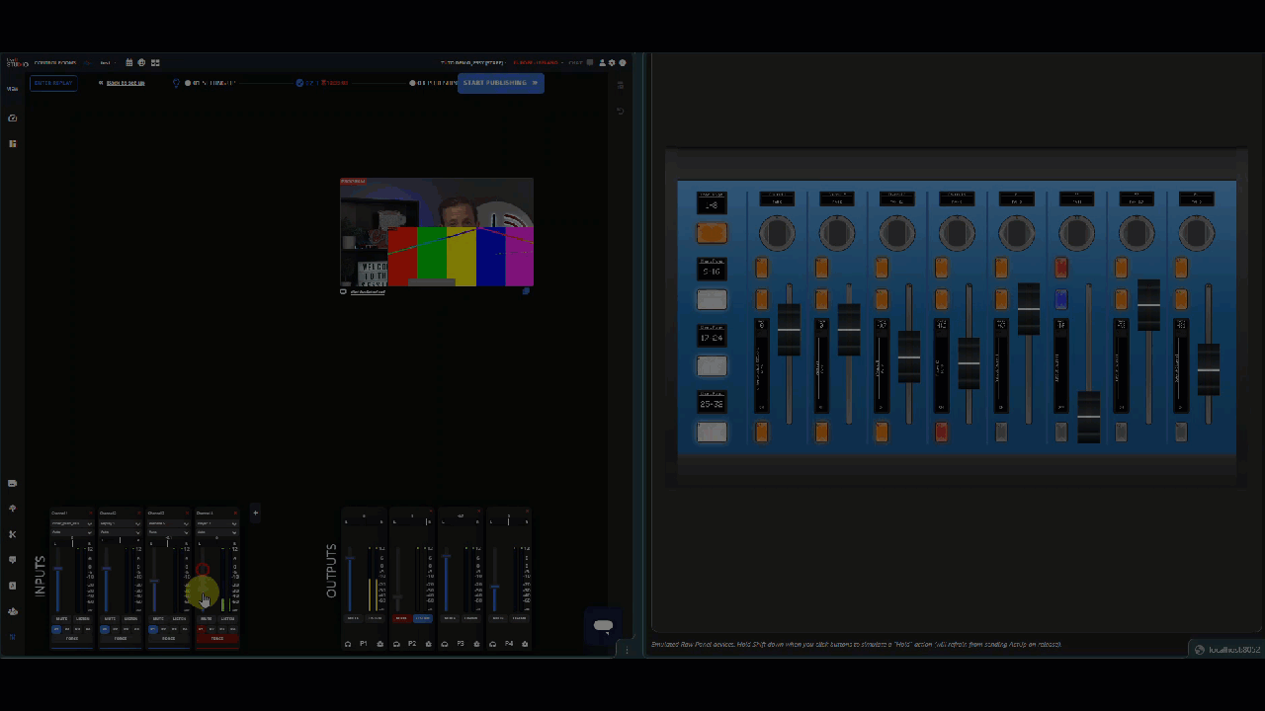The width and height of the screenshot is (1265, 711).
Task: Open the settings gear in top right
Action: point(612,63)
